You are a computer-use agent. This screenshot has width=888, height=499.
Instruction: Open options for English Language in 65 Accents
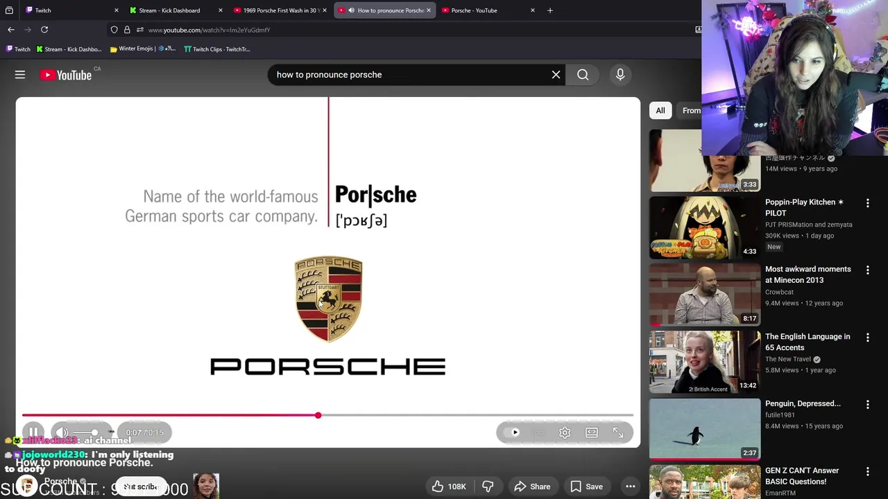pyautogui.click(x=867, y=338)
